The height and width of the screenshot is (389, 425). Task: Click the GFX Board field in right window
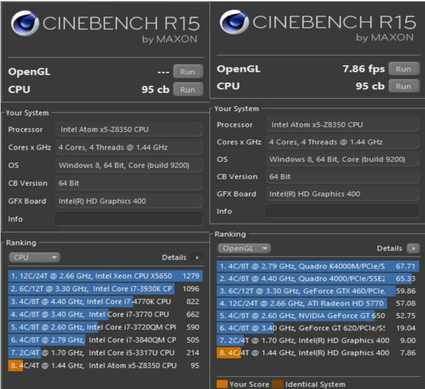tap(342, 194)
